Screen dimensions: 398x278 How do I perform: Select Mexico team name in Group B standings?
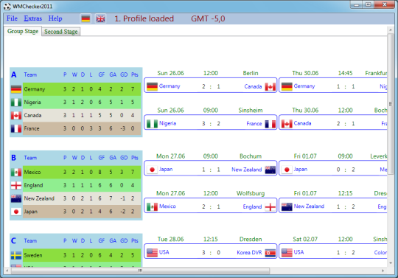tap(32, 172)
